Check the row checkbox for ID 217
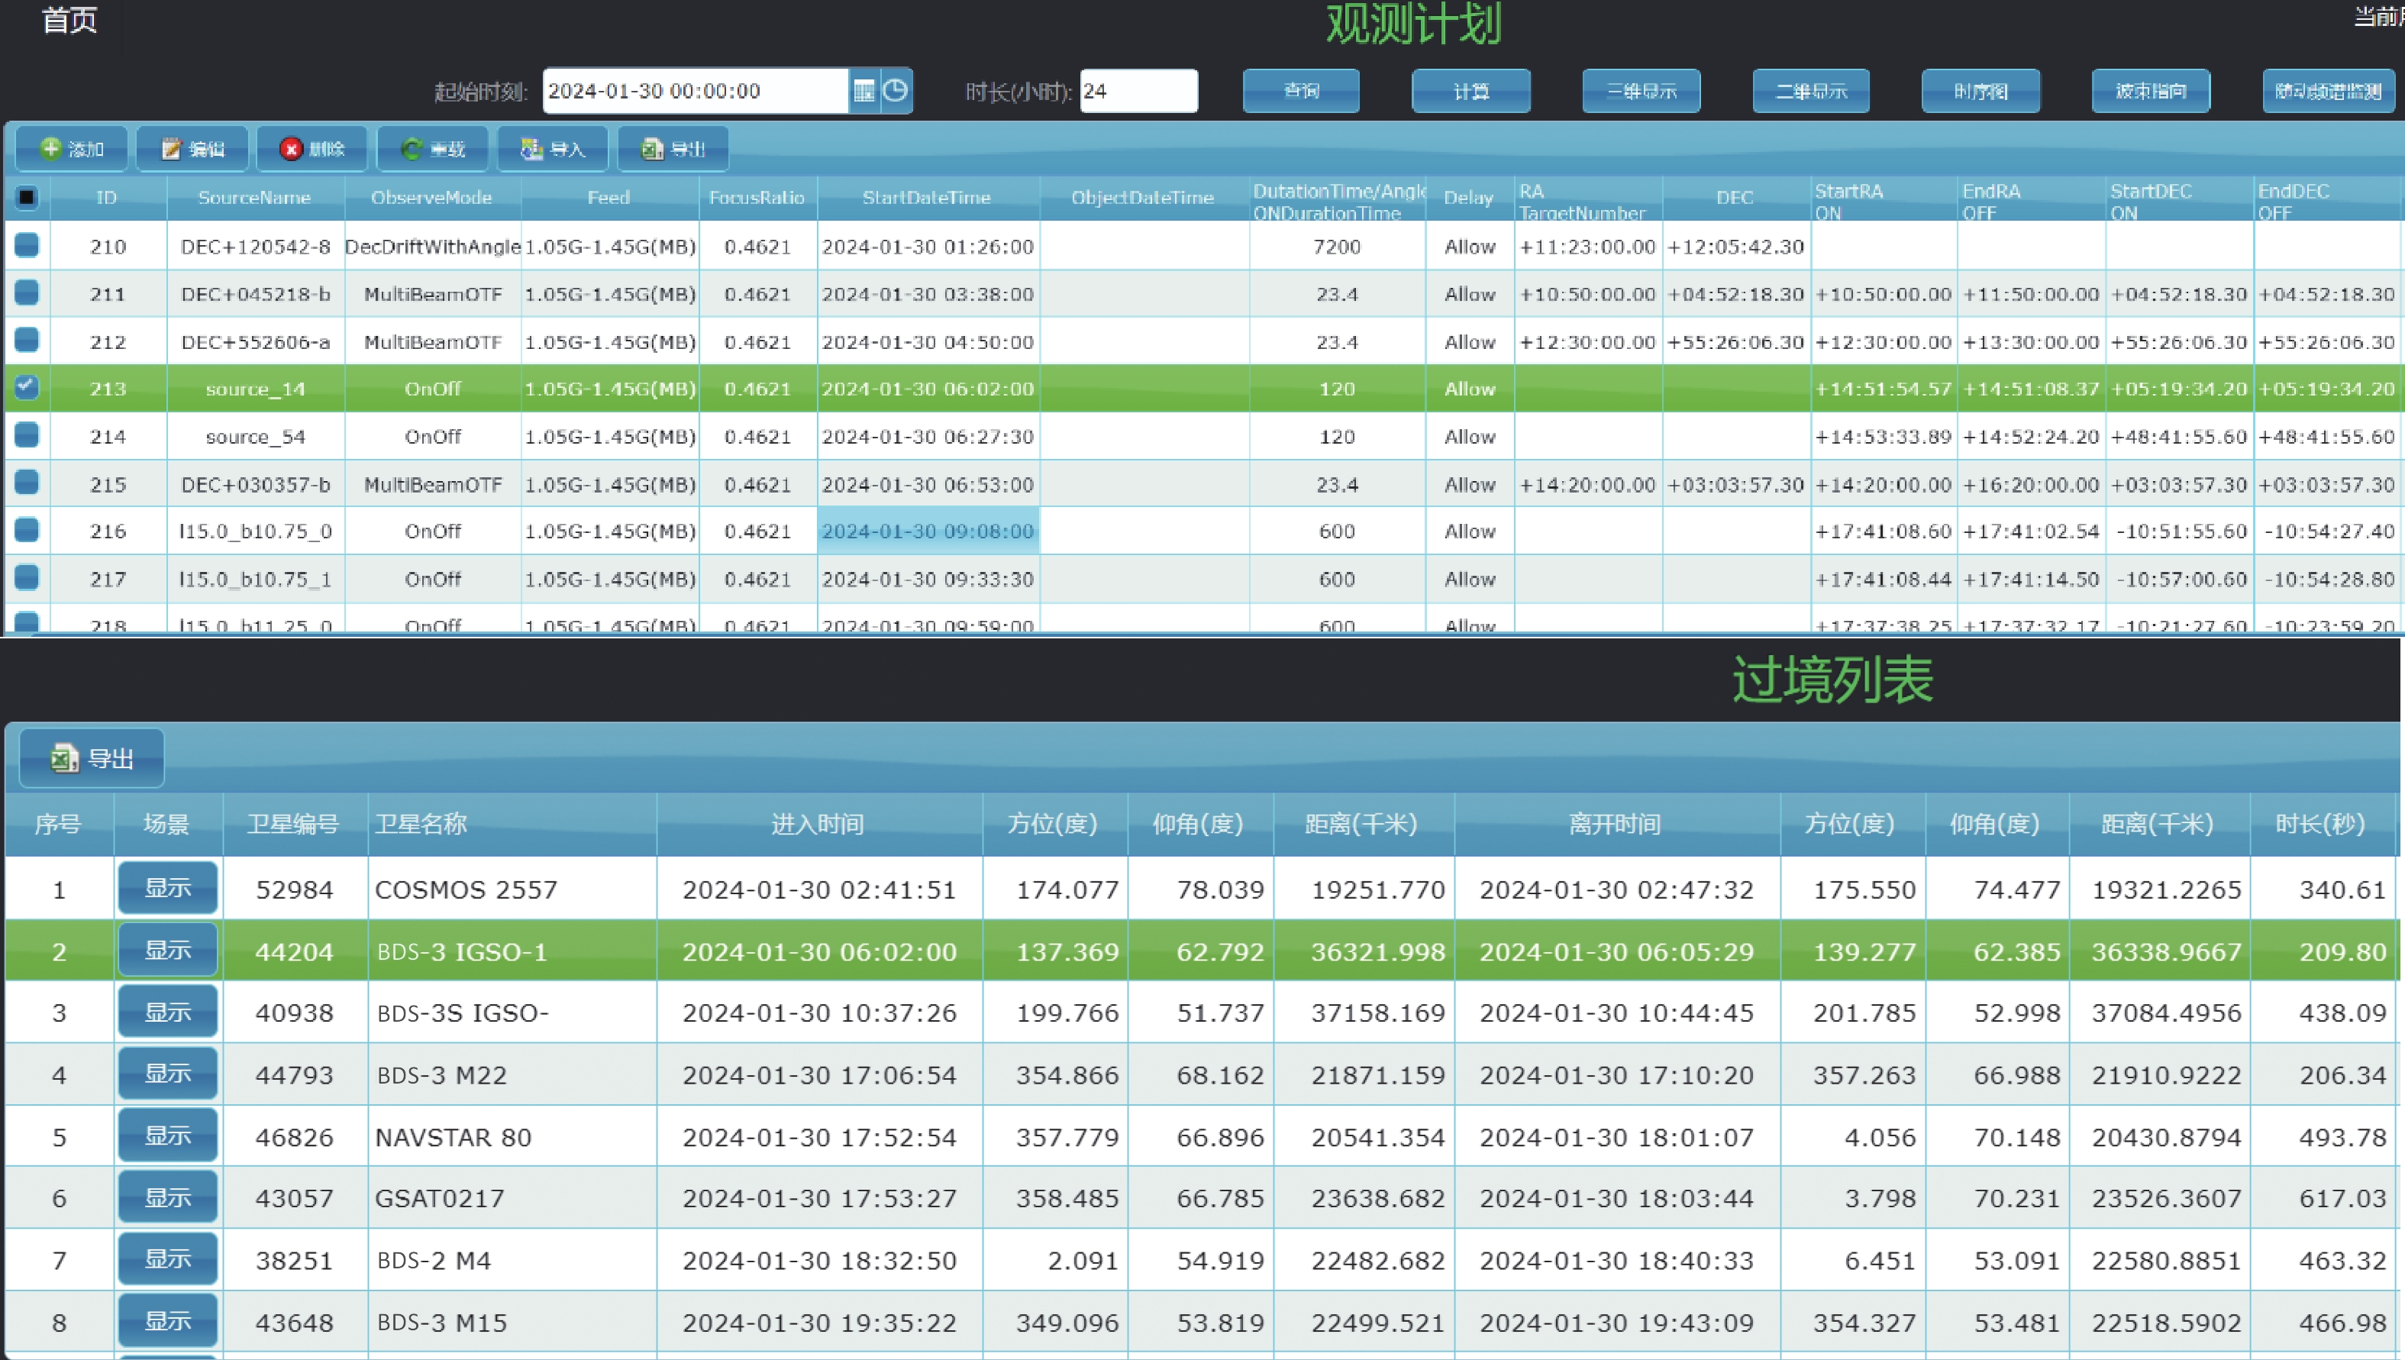 click(x=26, y=577)
